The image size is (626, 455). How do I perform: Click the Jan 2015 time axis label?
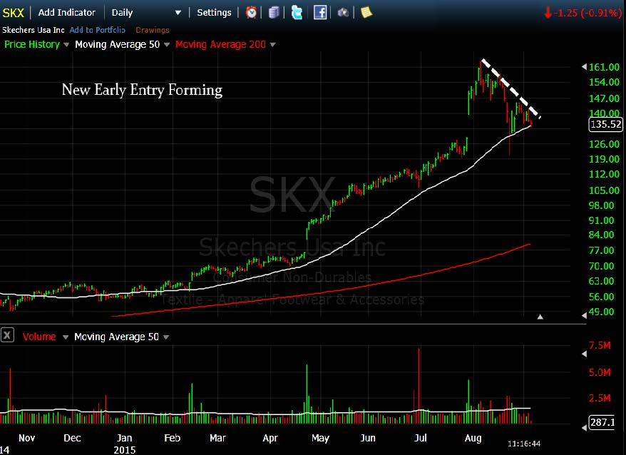tap(124, 444)
